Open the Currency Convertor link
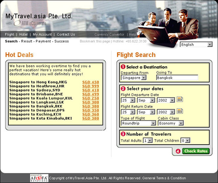The width and height of the screenshot is (218, 183). pyautogui.click(x=109, y=34)
